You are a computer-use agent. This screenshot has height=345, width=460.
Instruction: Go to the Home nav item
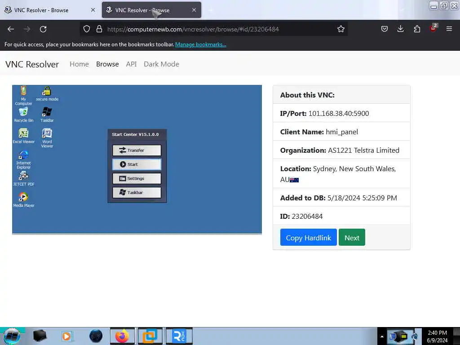tap(79, 64)
